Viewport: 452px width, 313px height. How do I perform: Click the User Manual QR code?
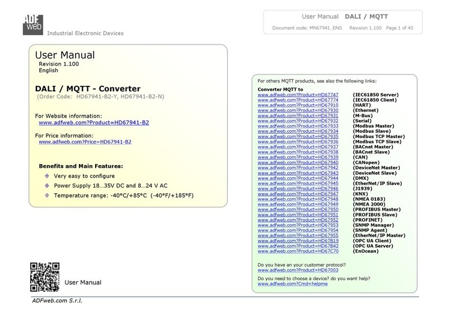coord(45,277)
